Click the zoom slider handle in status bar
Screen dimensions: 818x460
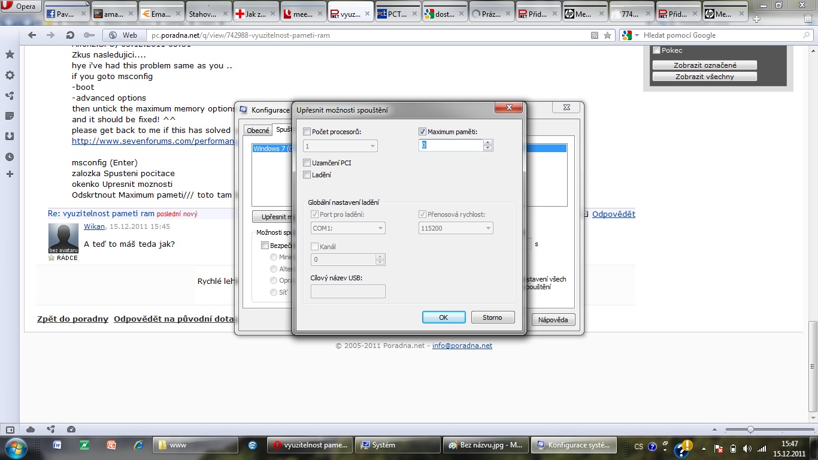tap(750, 429)
